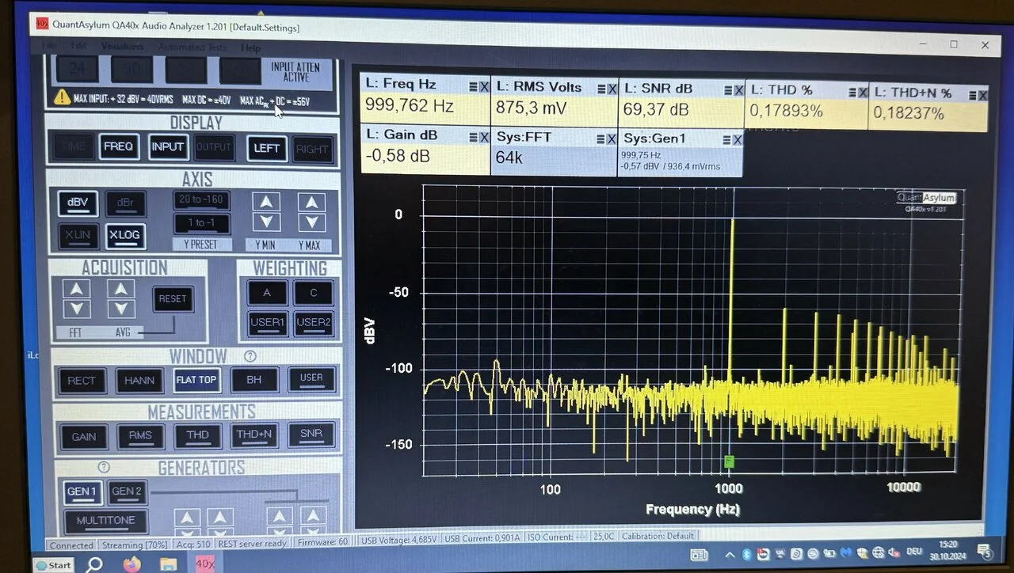Open the Automated Tests menu
This screenshot has height=573, width=1014.
(192, 47)
